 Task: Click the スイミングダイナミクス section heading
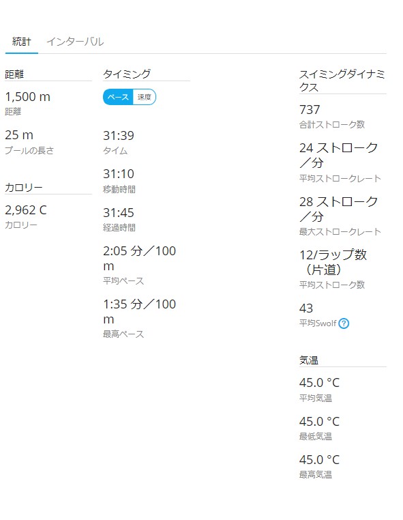(x=342, y=81)
